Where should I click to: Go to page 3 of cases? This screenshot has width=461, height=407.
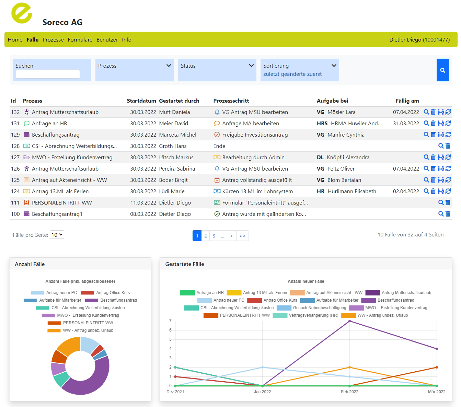pyautogui.click(x=214, y=236)
